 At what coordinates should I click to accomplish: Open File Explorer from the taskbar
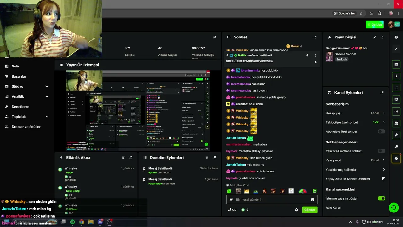coord(91,222)
